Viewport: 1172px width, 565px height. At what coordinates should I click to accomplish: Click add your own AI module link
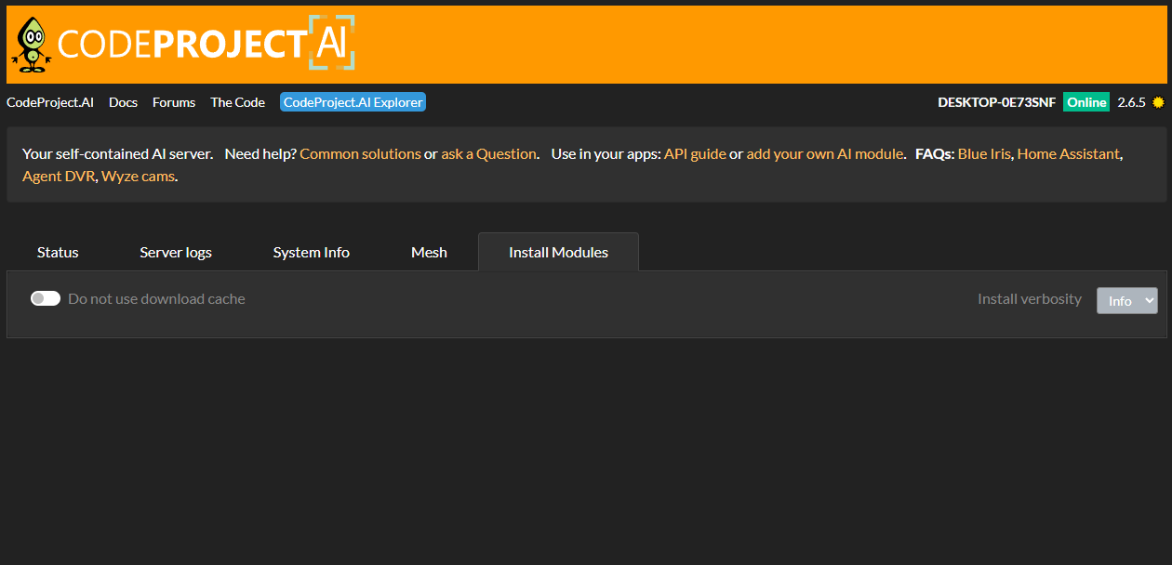tap(825, 153)
